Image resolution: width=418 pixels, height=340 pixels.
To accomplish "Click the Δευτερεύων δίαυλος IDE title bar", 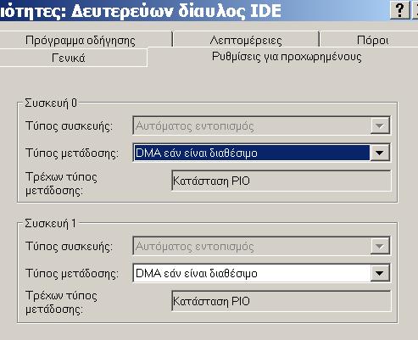I will coord(195,11).
